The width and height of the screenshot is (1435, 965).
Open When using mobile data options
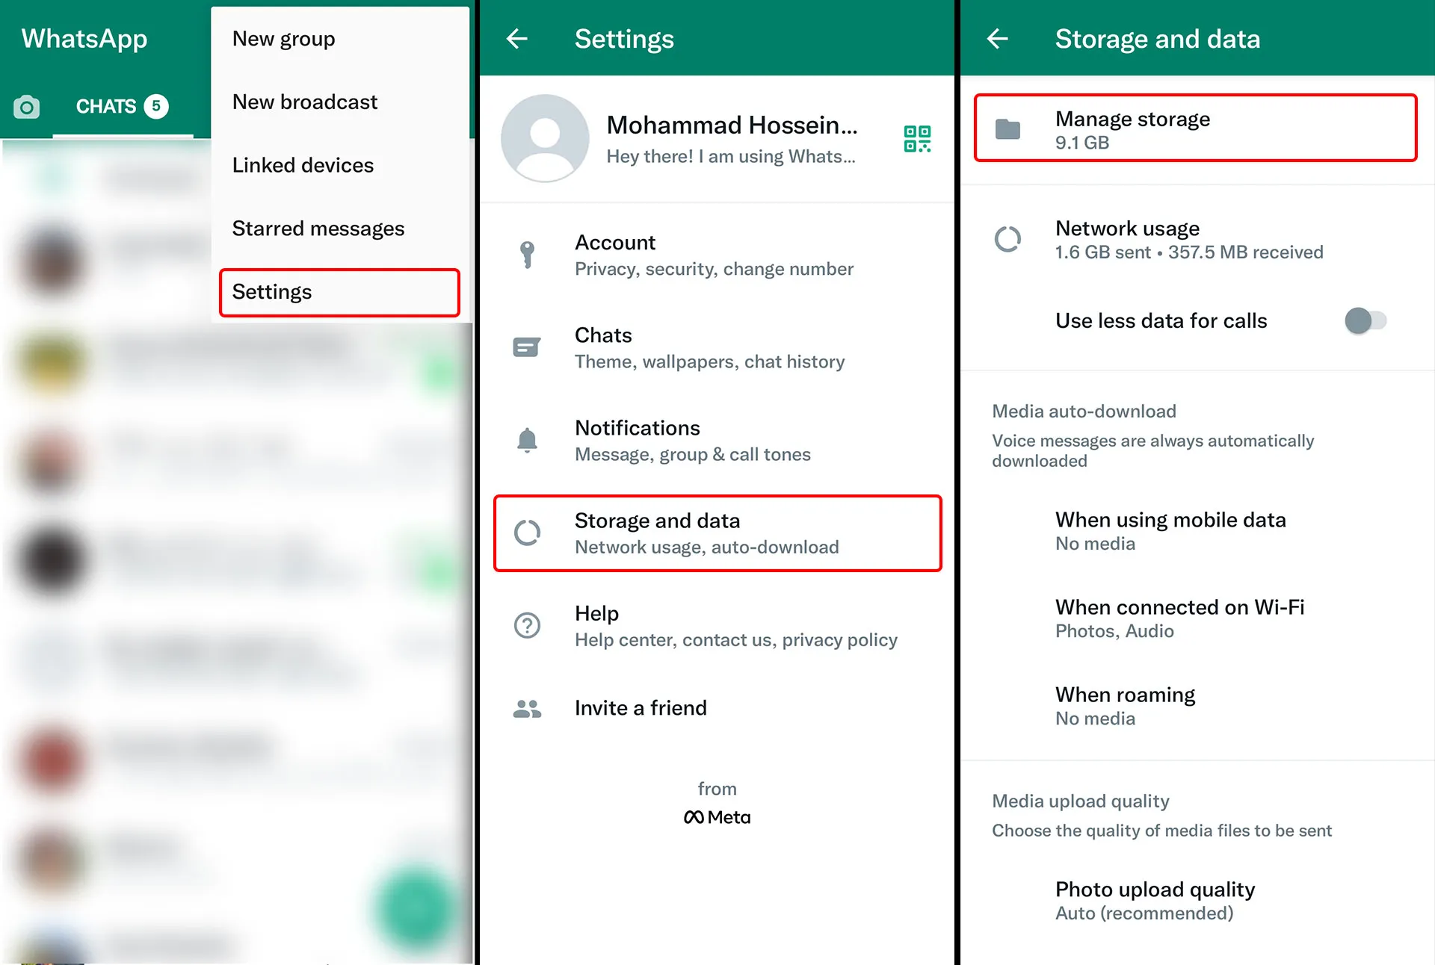[1170, 530]
